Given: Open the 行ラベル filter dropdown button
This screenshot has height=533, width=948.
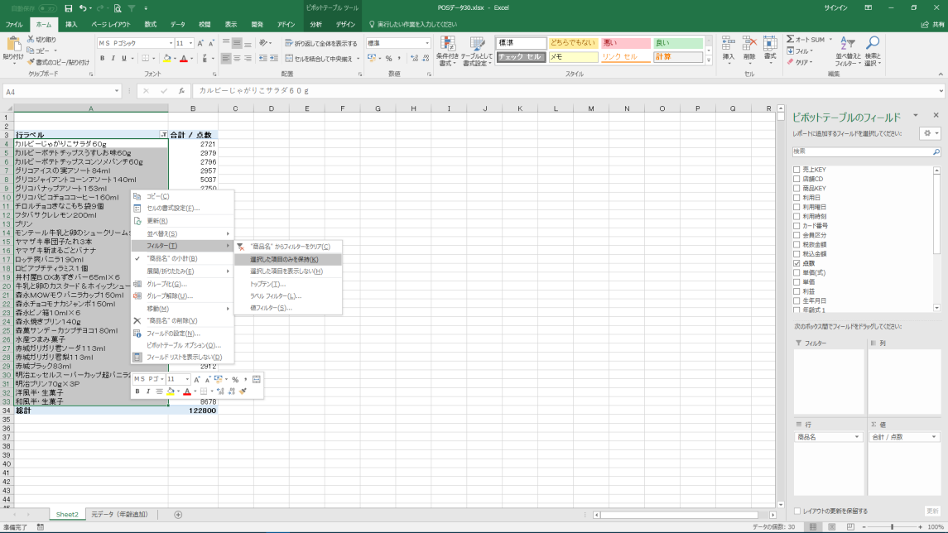Looking at the screenshot, I should [x=163, y=135].
